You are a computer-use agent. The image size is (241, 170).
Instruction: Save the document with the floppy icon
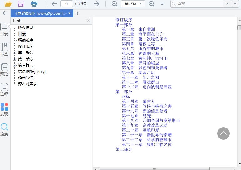pos(21,4)
